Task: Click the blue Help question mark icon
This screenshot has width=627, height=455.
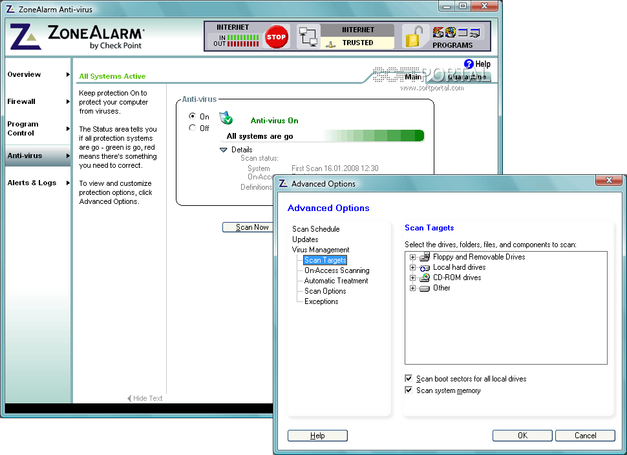Action: [x=469, y=64]
